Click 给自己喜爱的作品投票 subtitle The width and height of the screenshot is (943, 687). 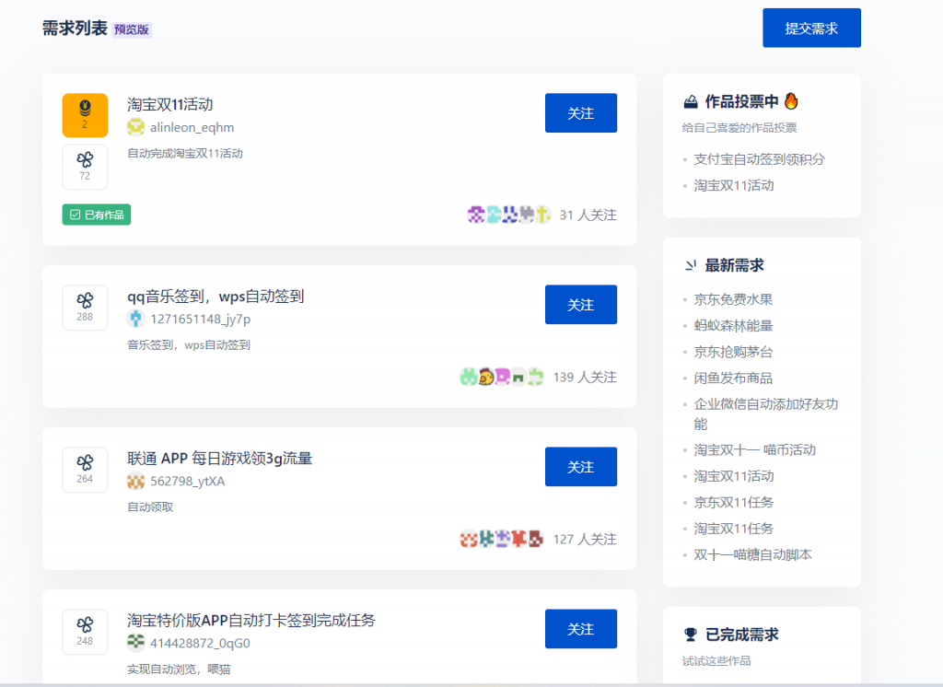click(739, 127)
